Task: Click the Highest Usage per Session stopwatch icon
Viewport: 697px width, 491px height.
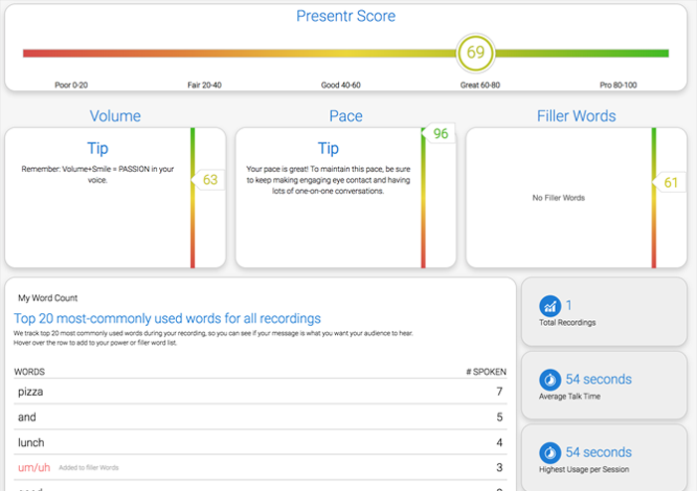Action: [x=550, y=453]
